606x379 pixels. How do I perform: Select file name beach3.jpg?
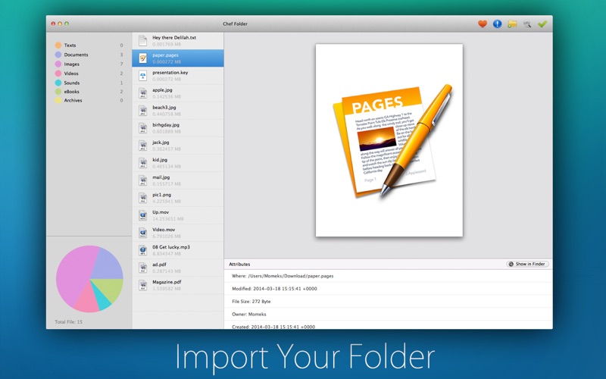(164, 107)
